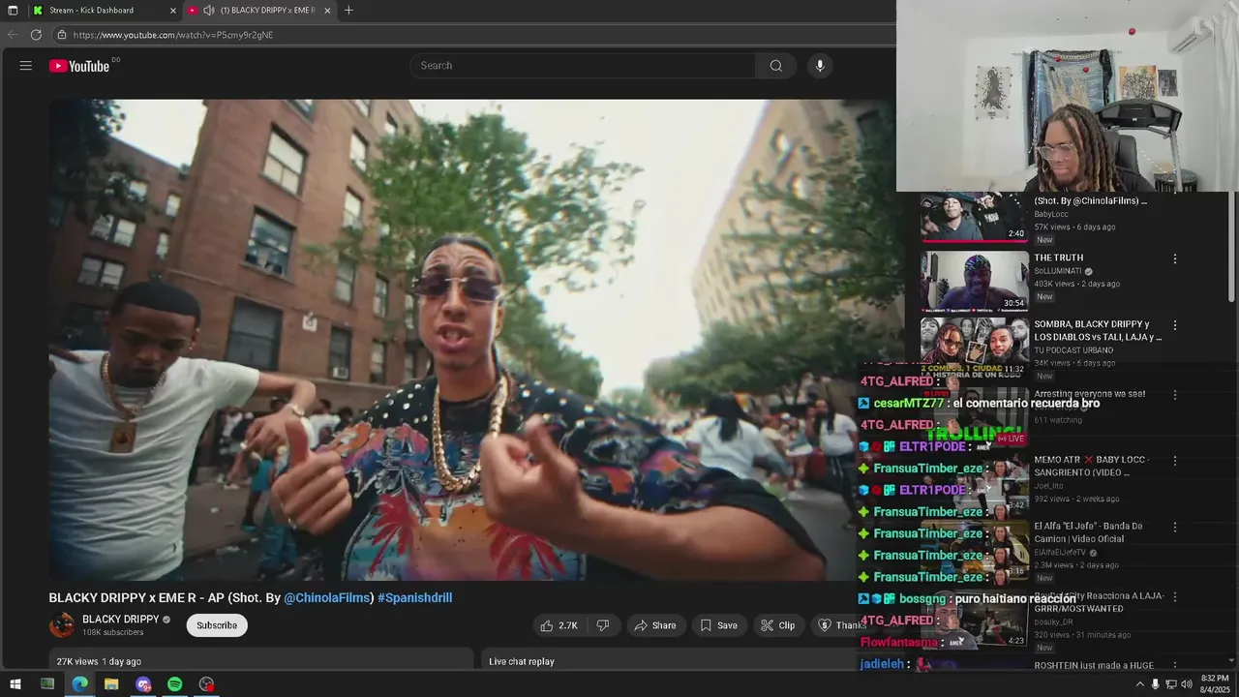
Task: Show hidden system tray icons
Action: pyautogui.click(x=1139, y=684)
